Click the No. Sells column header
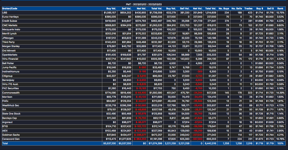 tap(237, 9)
